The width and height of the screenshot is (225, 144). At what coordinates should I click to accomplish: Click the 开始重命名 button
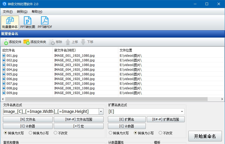click(205, 136)
